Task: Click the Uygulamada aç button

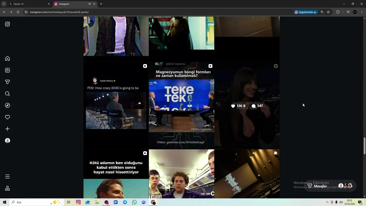Action: [x=306, y=12]
